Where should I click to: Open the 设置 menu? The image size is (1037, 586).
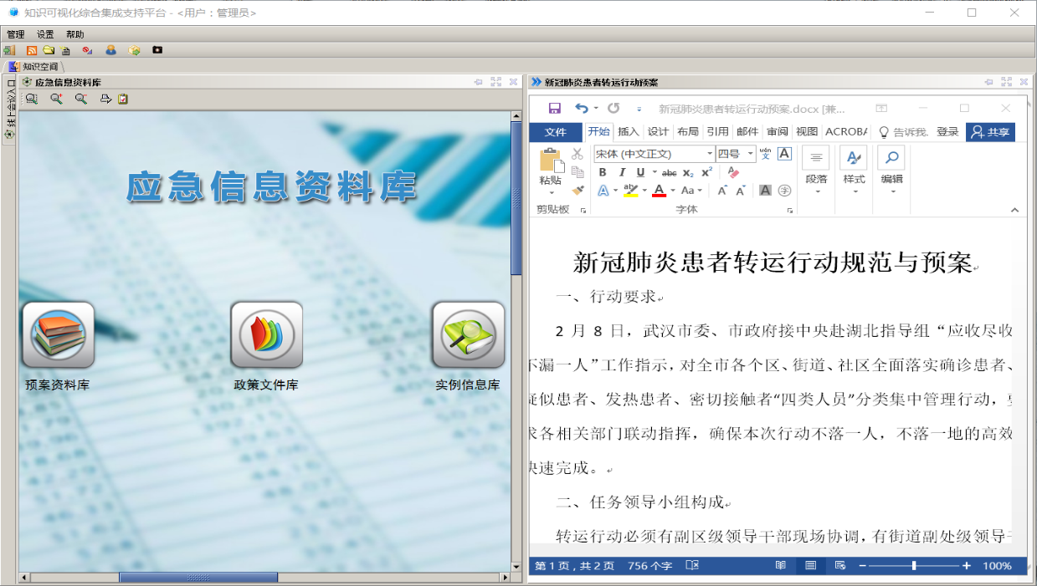pos(45,34)
